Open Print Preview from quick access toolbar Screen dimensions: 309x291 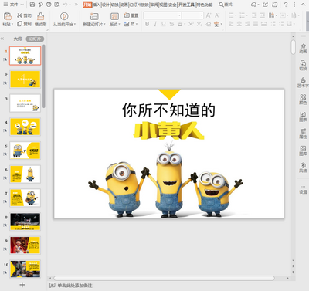(x=57, y=5)
